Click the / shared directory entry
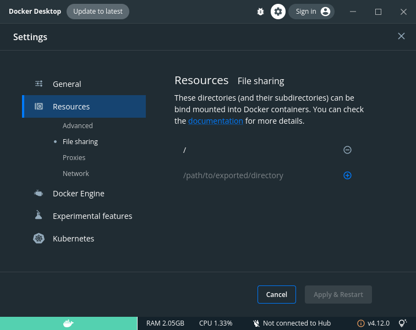The width and height of the screenshot is (416, 330). 185,150
